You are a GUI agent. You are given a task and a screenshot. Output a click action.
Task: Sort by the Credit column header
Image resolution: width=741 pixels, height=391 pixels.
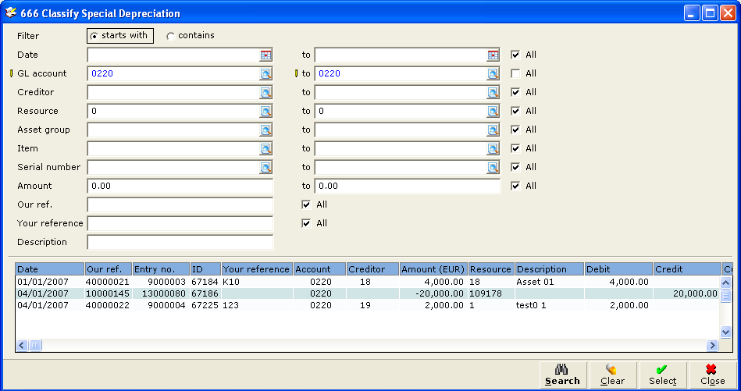point(687,269)
